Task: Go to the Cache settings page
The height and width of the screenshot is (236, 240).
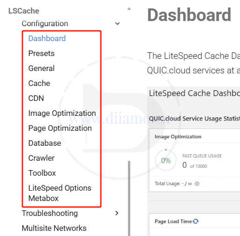Action: click(39, 83)
